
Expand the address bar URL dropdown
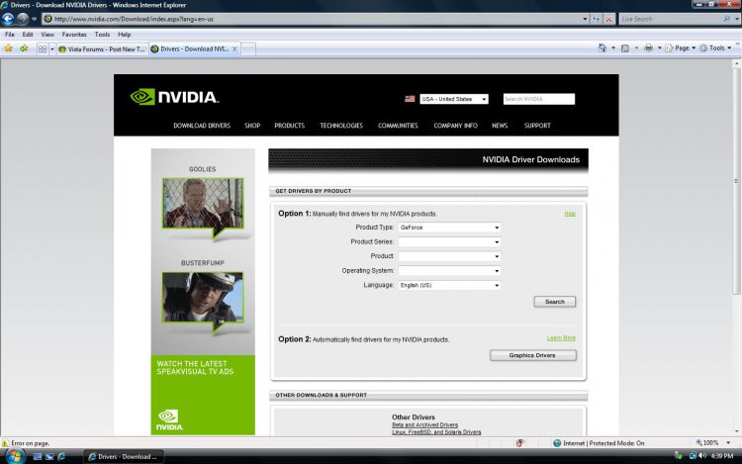585,19
